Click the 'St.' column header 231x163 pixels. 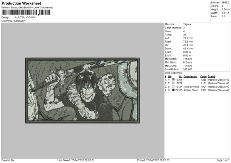pos(181,77)
